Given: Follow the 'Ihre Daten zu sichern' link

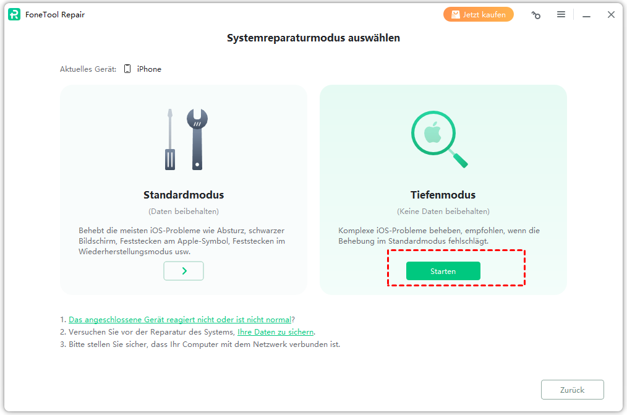Looking at the screenshot, I should (x=275, y=332).
